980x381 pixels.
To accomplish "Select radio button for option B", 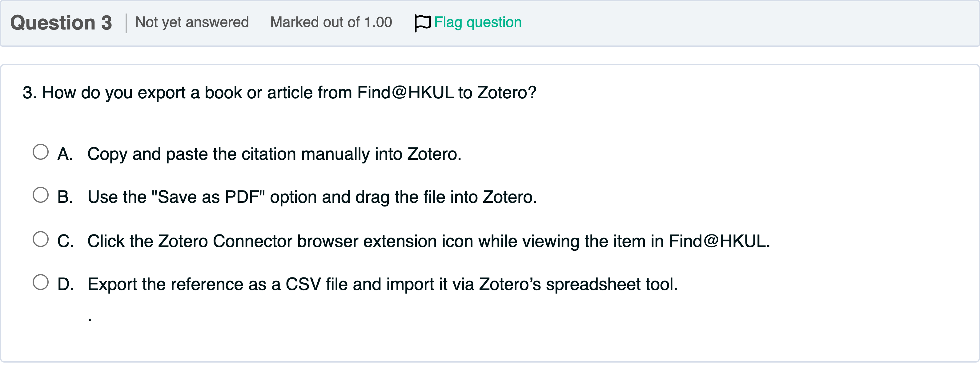I will pos(41,195).
